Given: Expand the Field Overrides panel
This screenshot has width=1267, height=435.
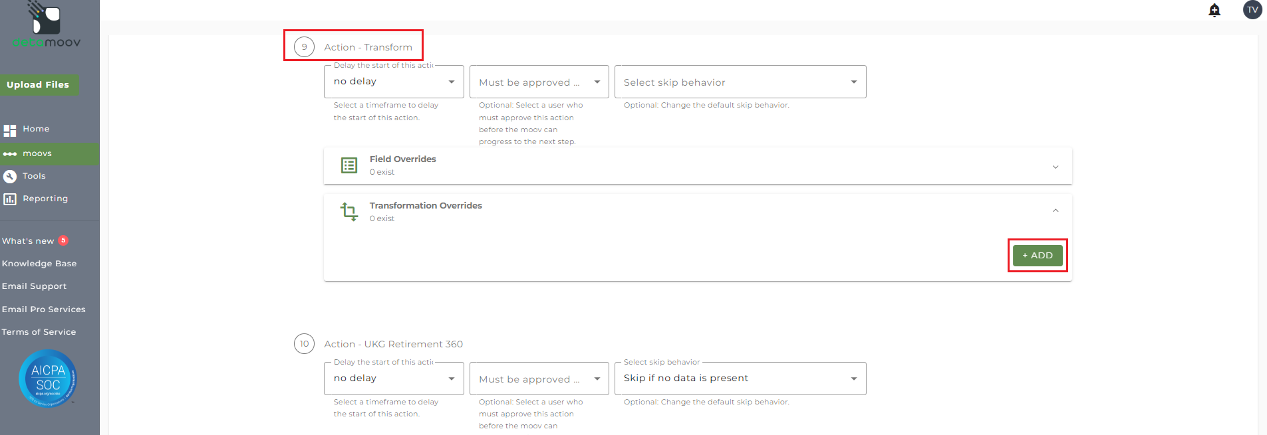Looking at the screenshot, I should pyautogui.click(x=1056, y=167).
